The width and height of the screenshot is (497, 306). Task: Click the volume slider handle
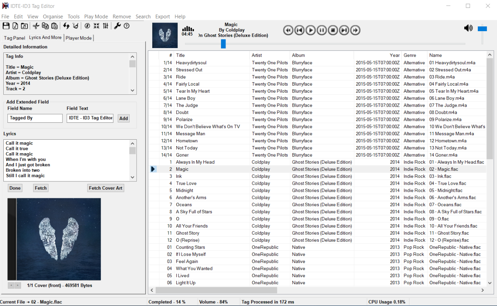click(482, 29)
